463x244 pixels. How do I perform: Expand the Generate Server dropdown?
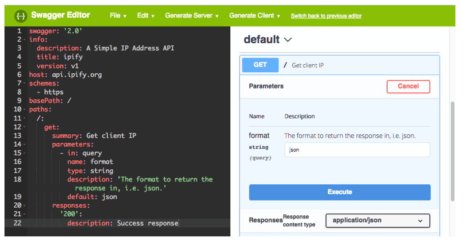[191, 16]
